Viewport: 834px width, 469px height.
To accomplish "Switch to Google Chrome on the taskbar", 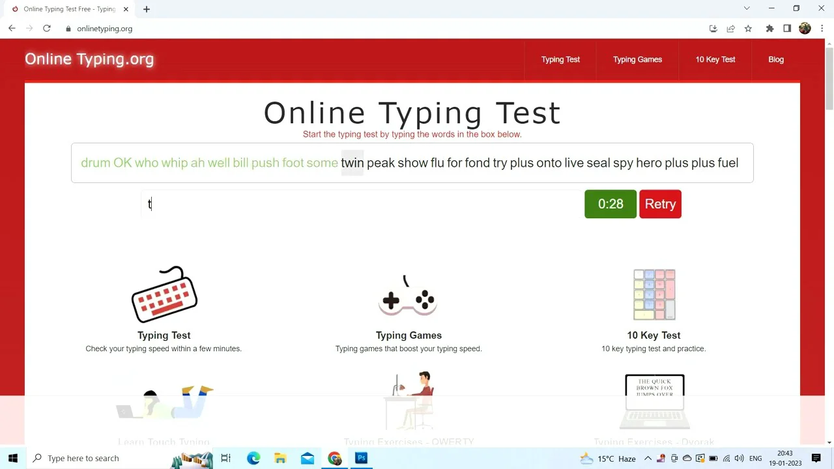I will [334, 458].
